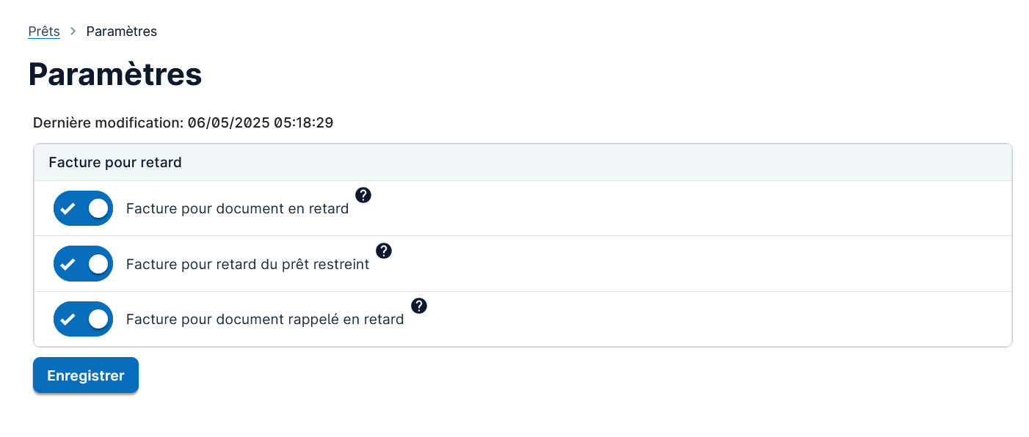Click the Enregistrer button
The height and width of the screenshot is (437, 1029).
[x=85, y=375]
